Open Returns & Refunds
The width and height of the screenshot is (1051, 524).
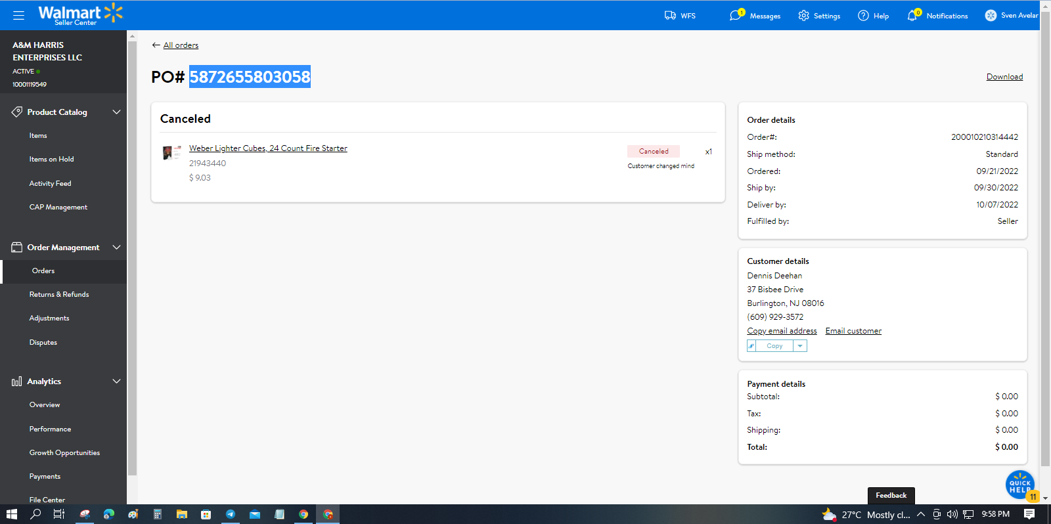59,295
